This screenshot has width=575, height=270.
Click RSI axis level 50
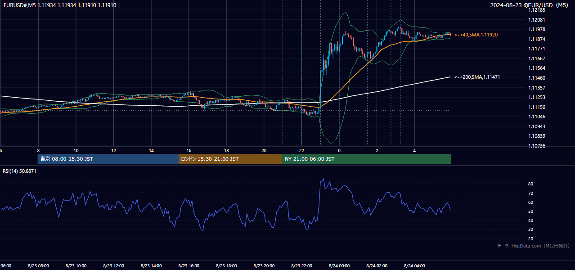[x=531, y=211]
